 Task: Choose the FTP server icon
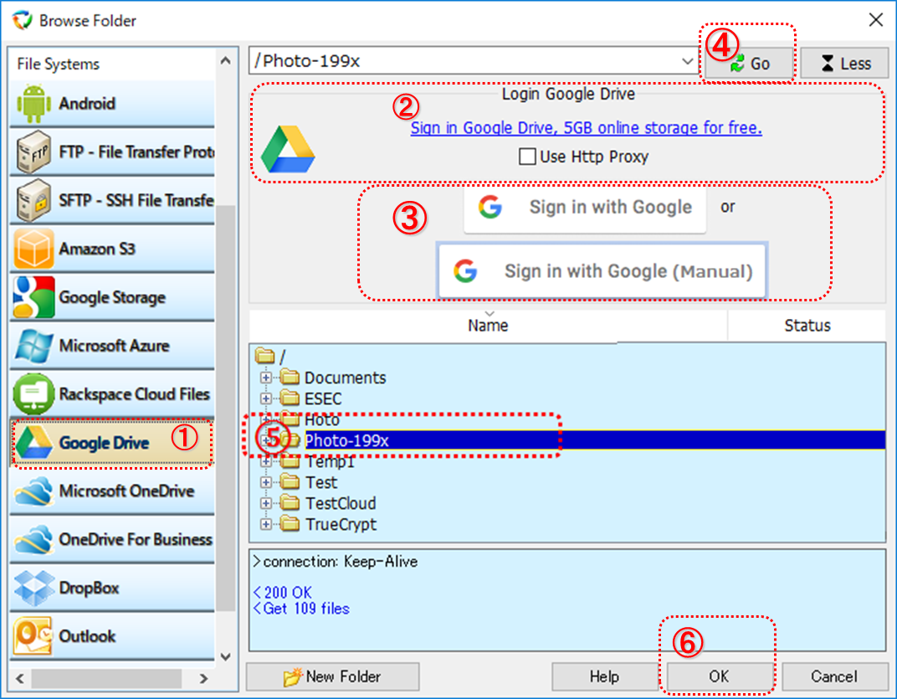[x=33, y=152]
